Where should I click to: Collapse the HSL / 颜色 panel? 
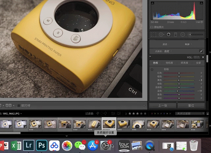tap(203, 57)
